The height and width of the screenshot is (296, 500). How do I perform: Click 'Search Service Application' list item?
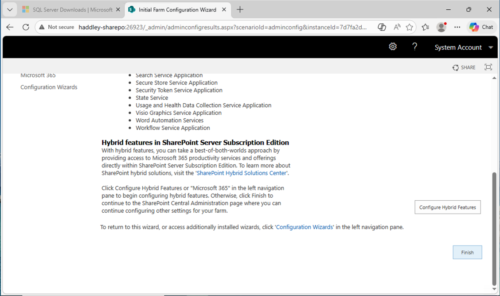click(169, 76)
